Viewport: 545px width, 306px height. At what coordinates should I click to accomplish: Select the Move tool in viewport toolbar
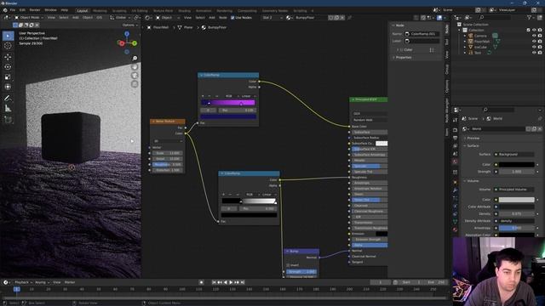[8, 57]
